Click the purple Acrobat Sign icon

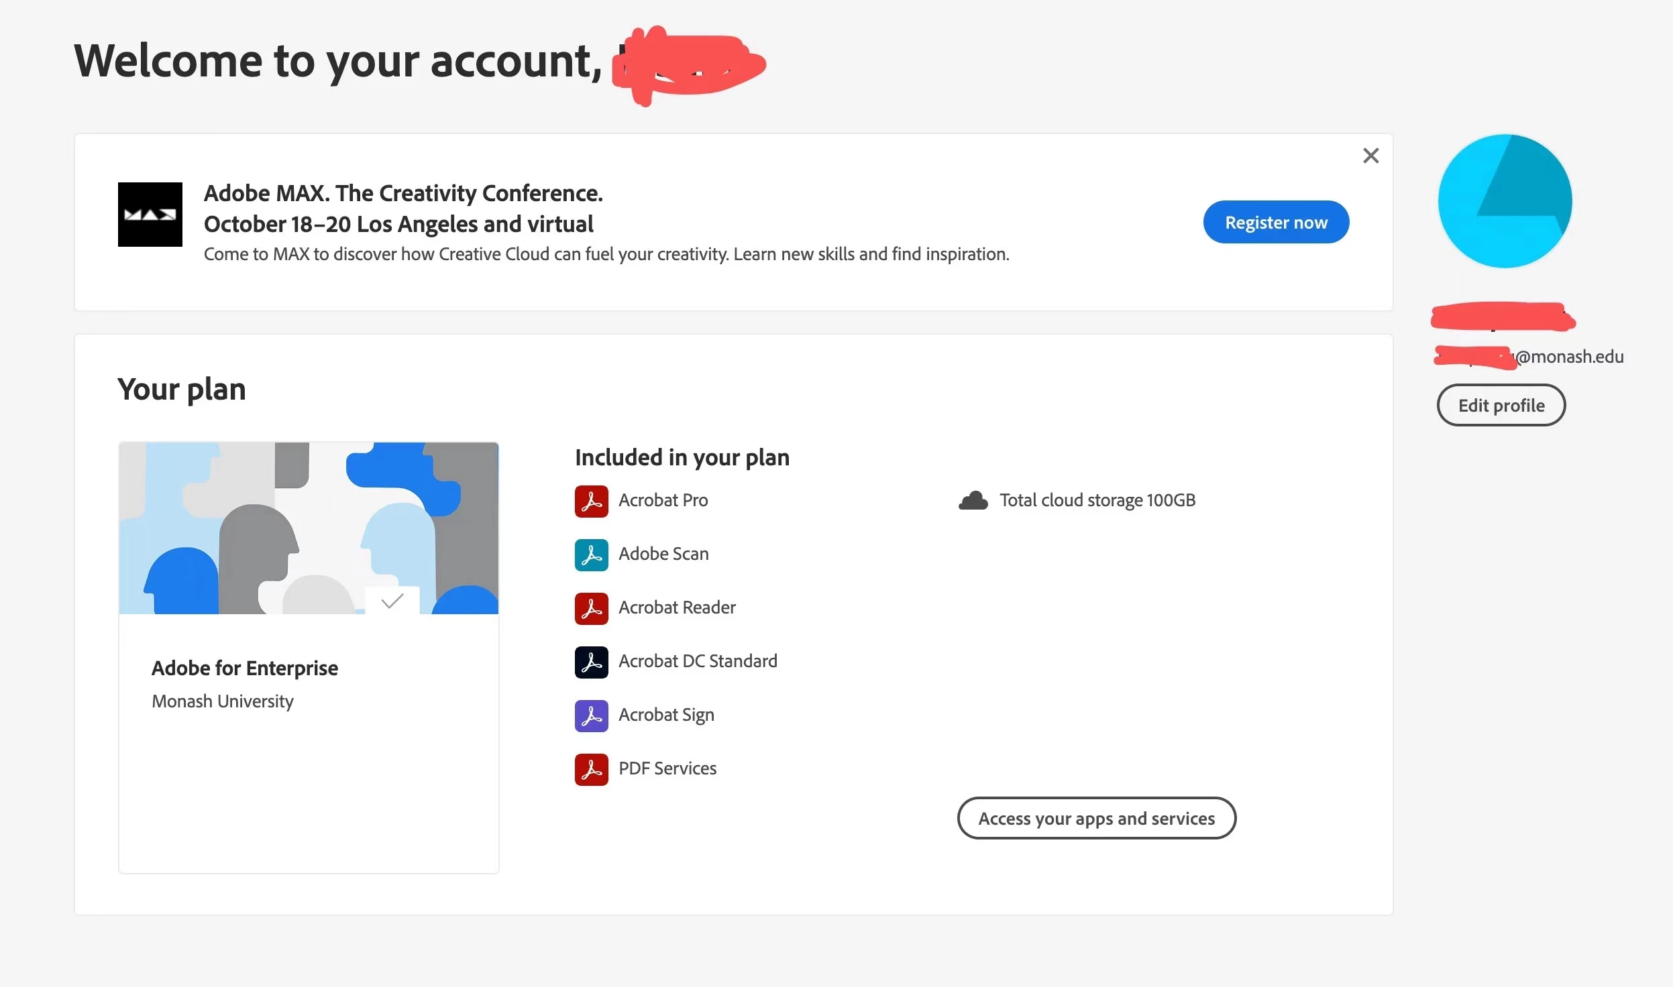click(x=591, y=715)
